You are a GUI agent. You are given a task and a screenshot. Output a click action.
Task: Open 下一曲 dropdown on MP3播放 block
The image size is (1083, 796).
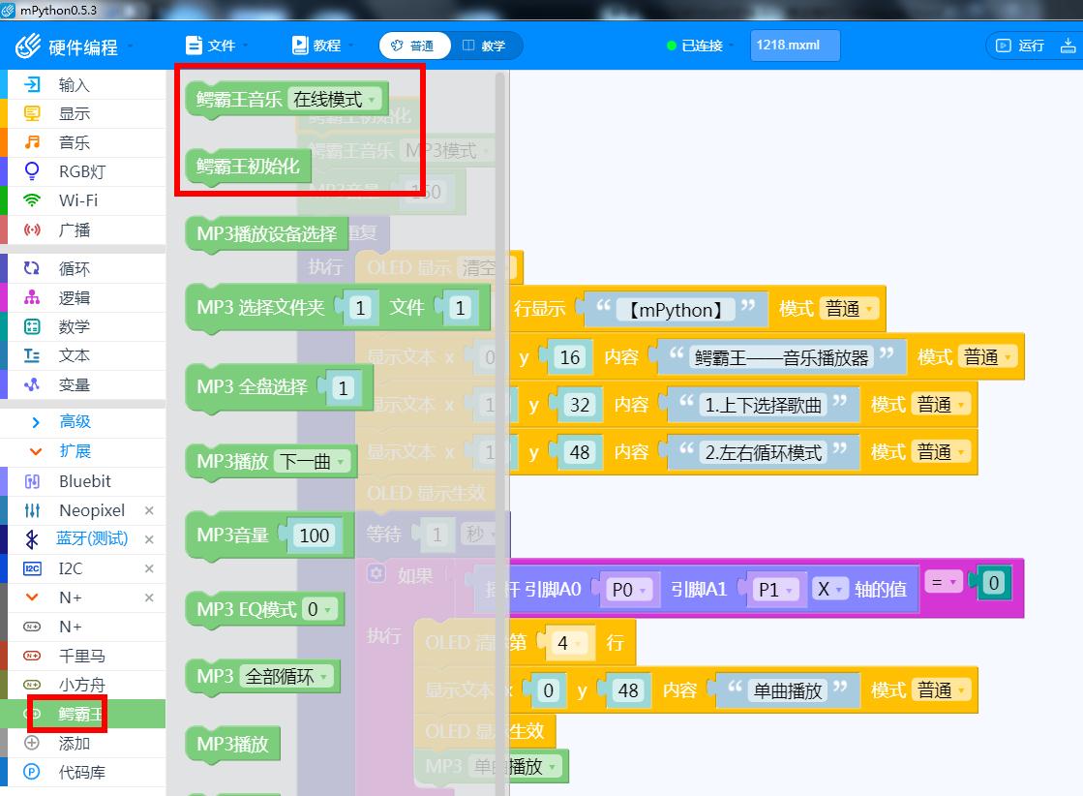(x=313, y=462)
